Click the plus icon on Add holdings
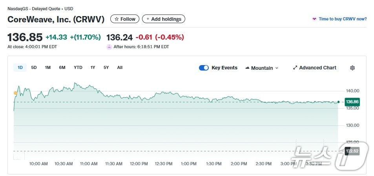The height and width of the screenshot is (176, 374). point(148,19)
